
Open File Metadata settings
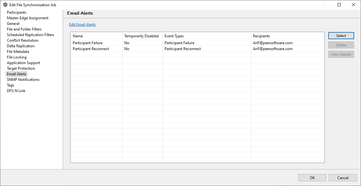[x=18, y=52]
